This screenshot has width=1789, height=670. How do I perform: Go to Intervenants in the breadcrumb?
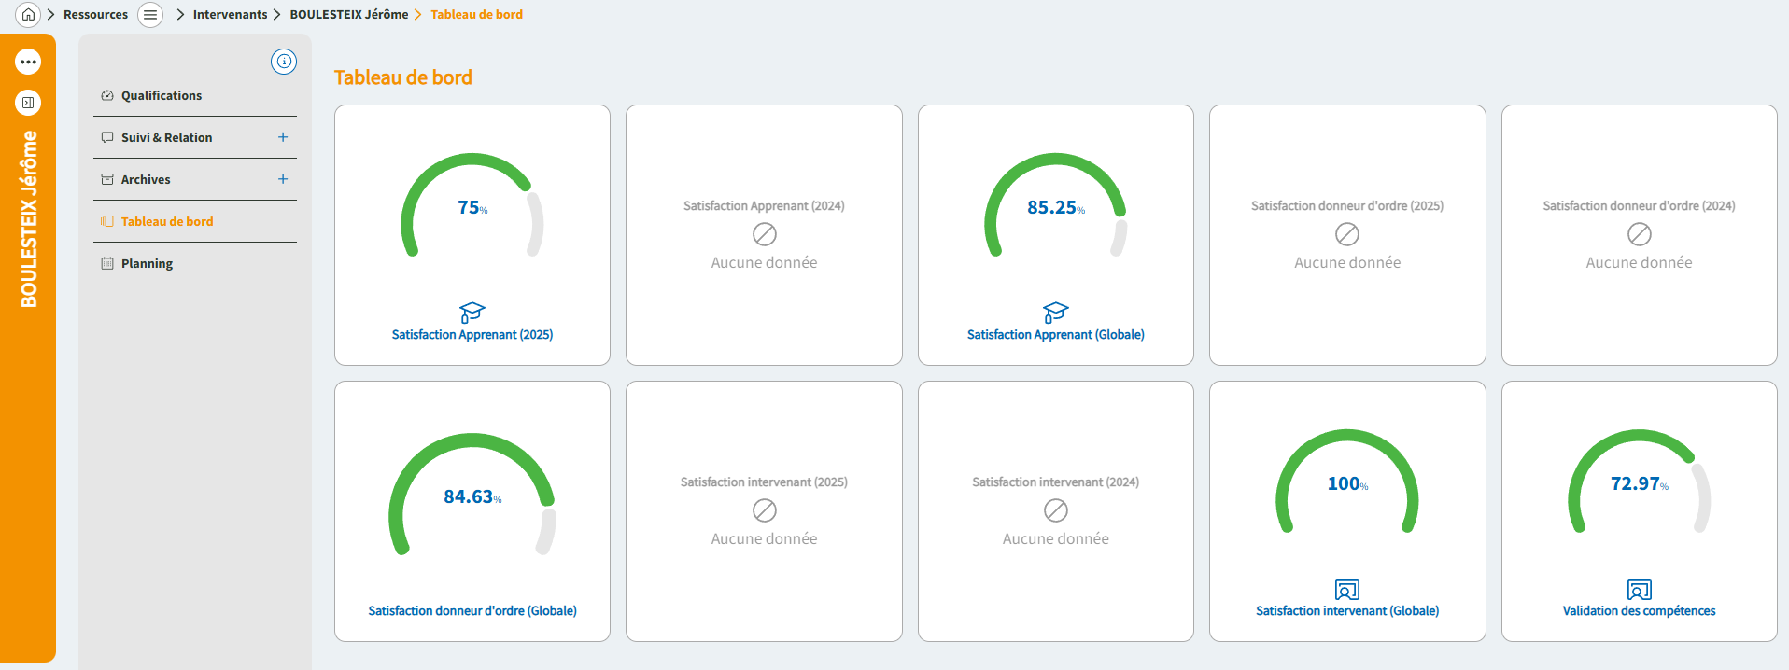(x=230, y=14)
